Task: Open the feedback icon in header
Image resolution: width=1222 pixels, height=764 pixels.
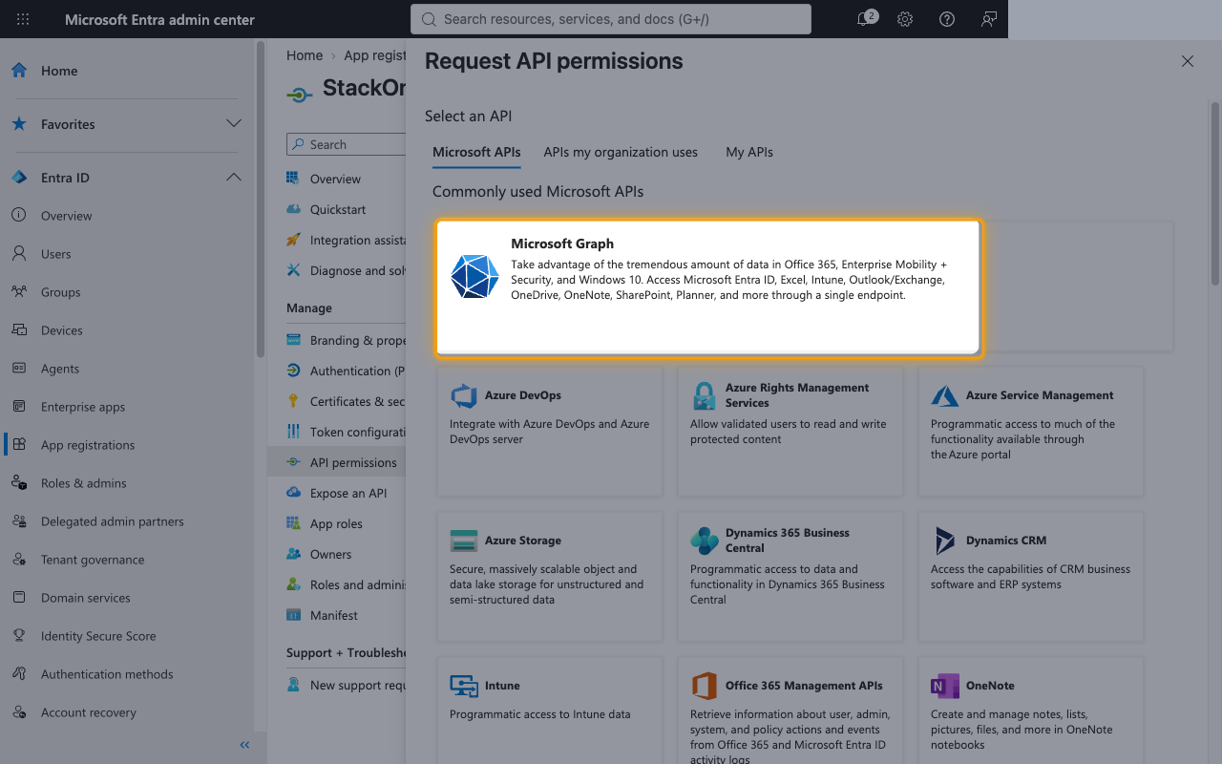Action: tap(989, 19)
